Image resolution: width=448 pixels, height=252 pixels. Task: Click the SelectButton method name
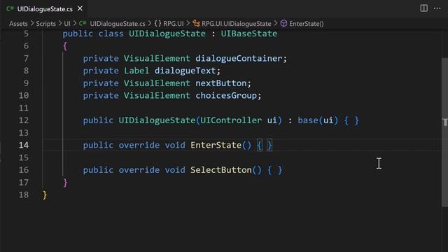tap(221, 170)
